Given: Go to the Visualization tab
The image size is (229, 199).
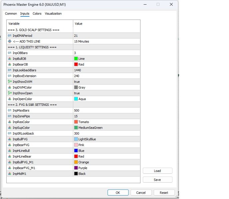Looking at the screenshot, I should click(53, 14).
